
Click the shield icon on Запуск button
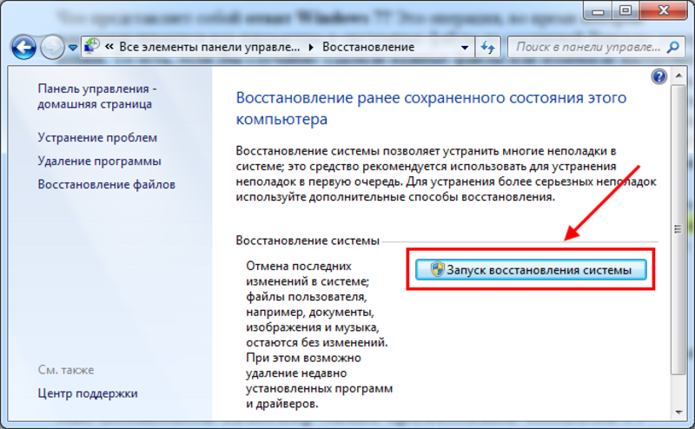coord(437,269)
